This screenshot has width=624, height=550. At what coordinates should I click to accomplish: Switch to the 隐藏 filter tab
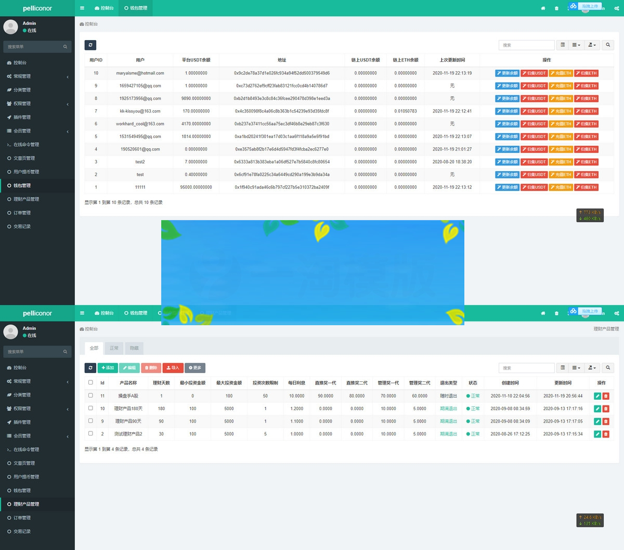[x=134, y=348]
